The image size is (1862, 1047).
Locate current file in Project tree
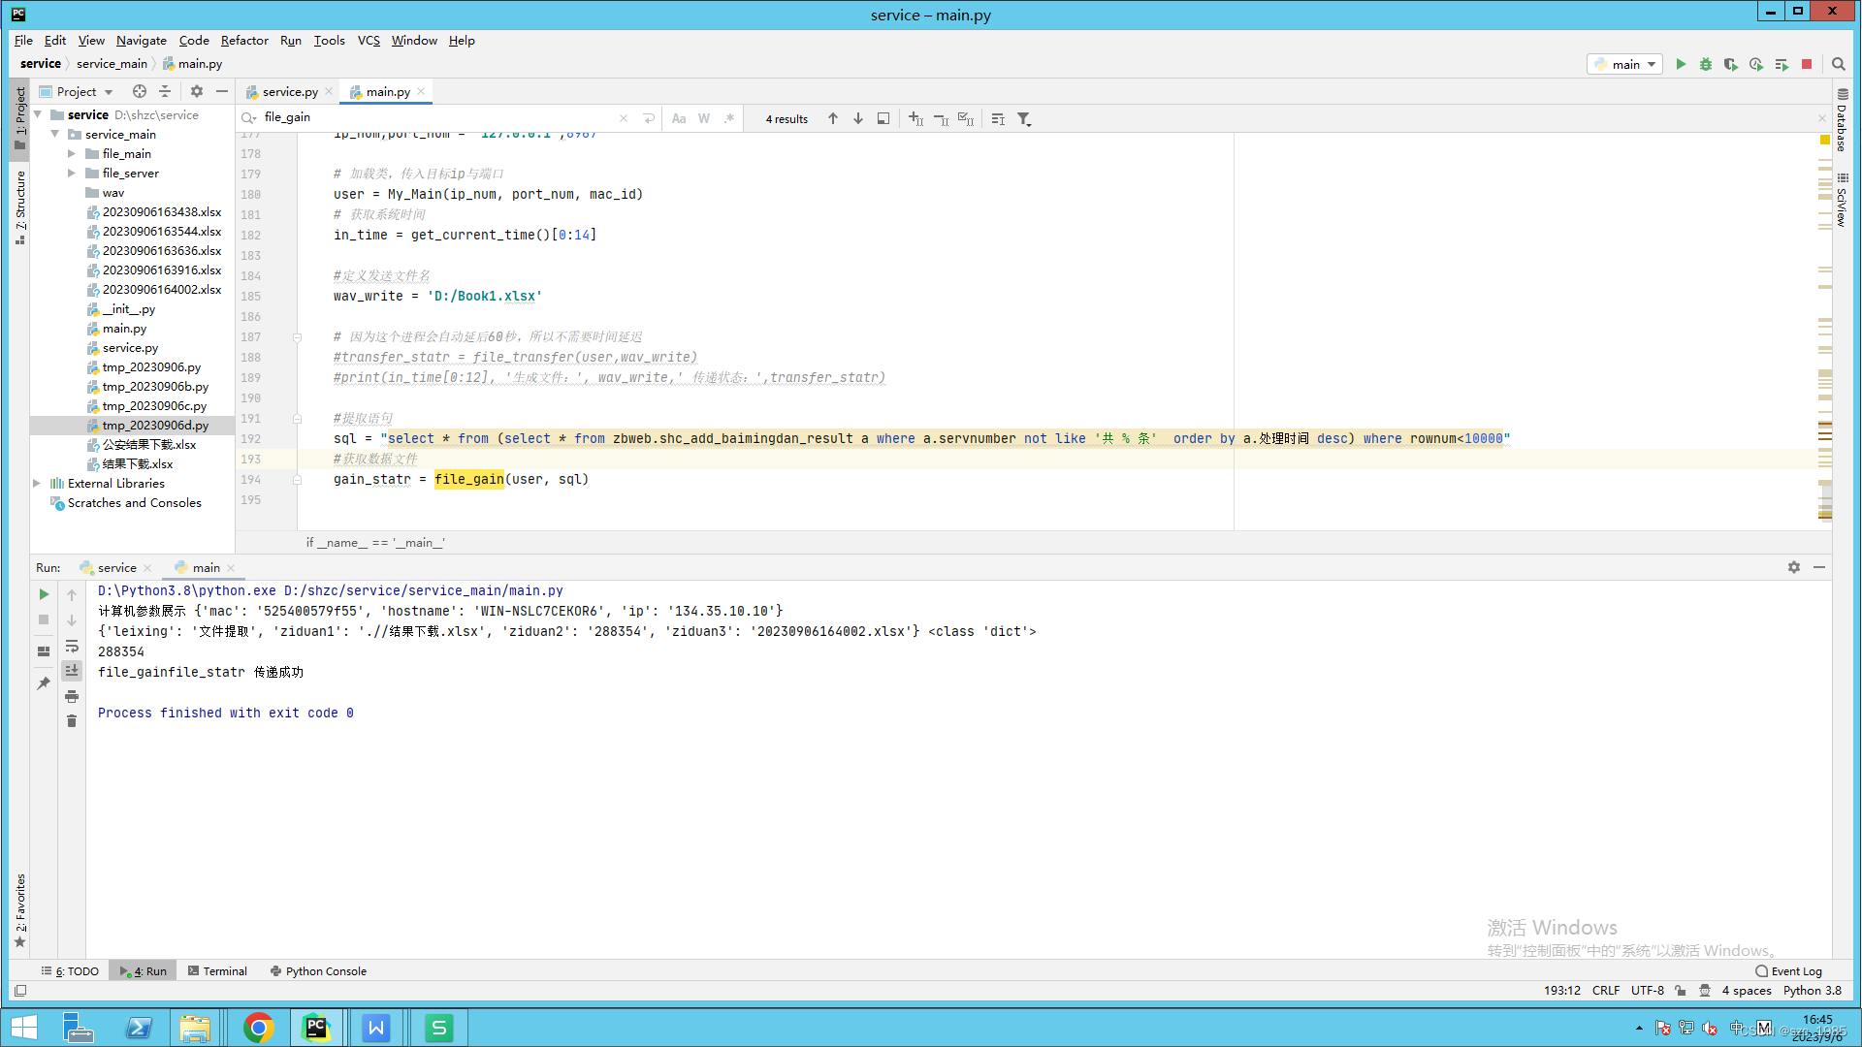140,91
